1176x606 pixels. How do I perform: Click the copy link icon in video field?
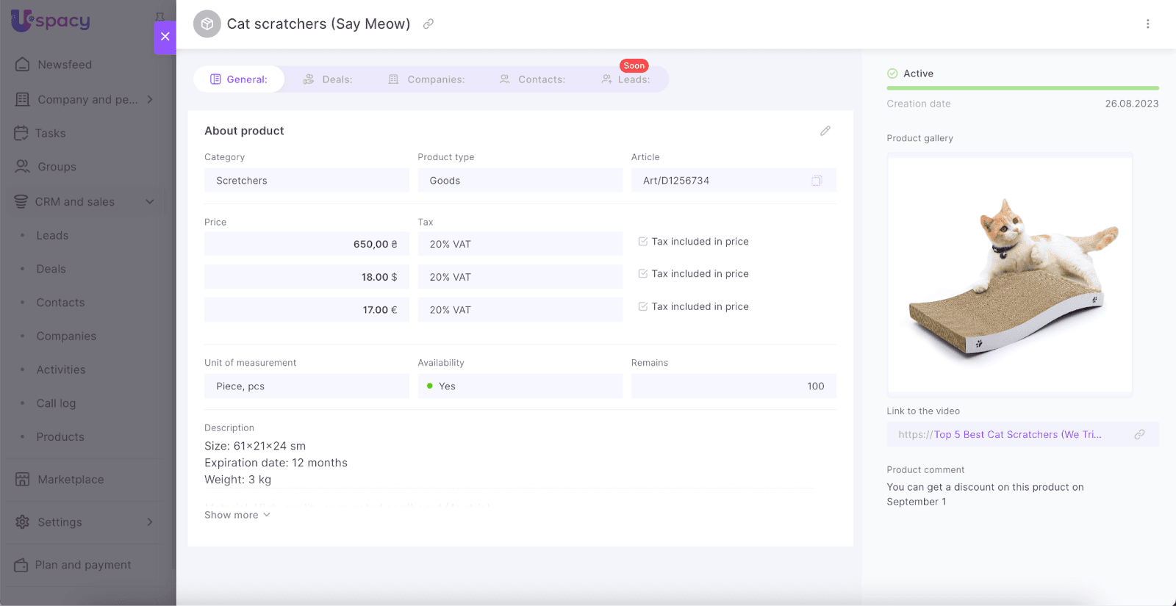pyautogui.click(x=1139, y=435)
